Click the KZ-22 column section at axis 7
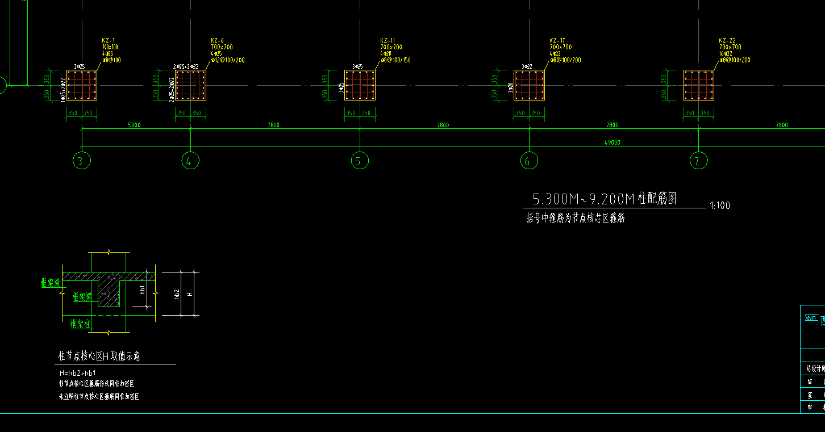Screen dimensions: 825x432 [699, 85]
